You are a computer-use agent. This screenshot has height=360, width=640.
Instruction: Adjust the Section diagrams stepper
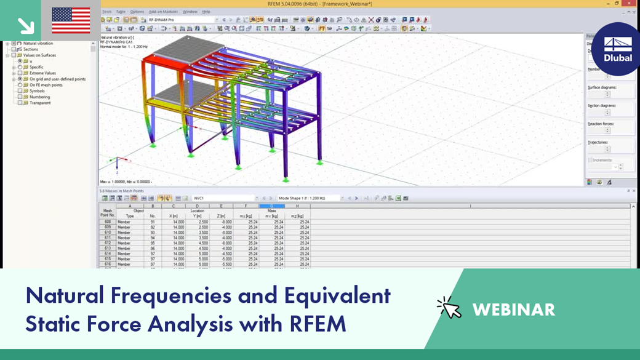607,112
